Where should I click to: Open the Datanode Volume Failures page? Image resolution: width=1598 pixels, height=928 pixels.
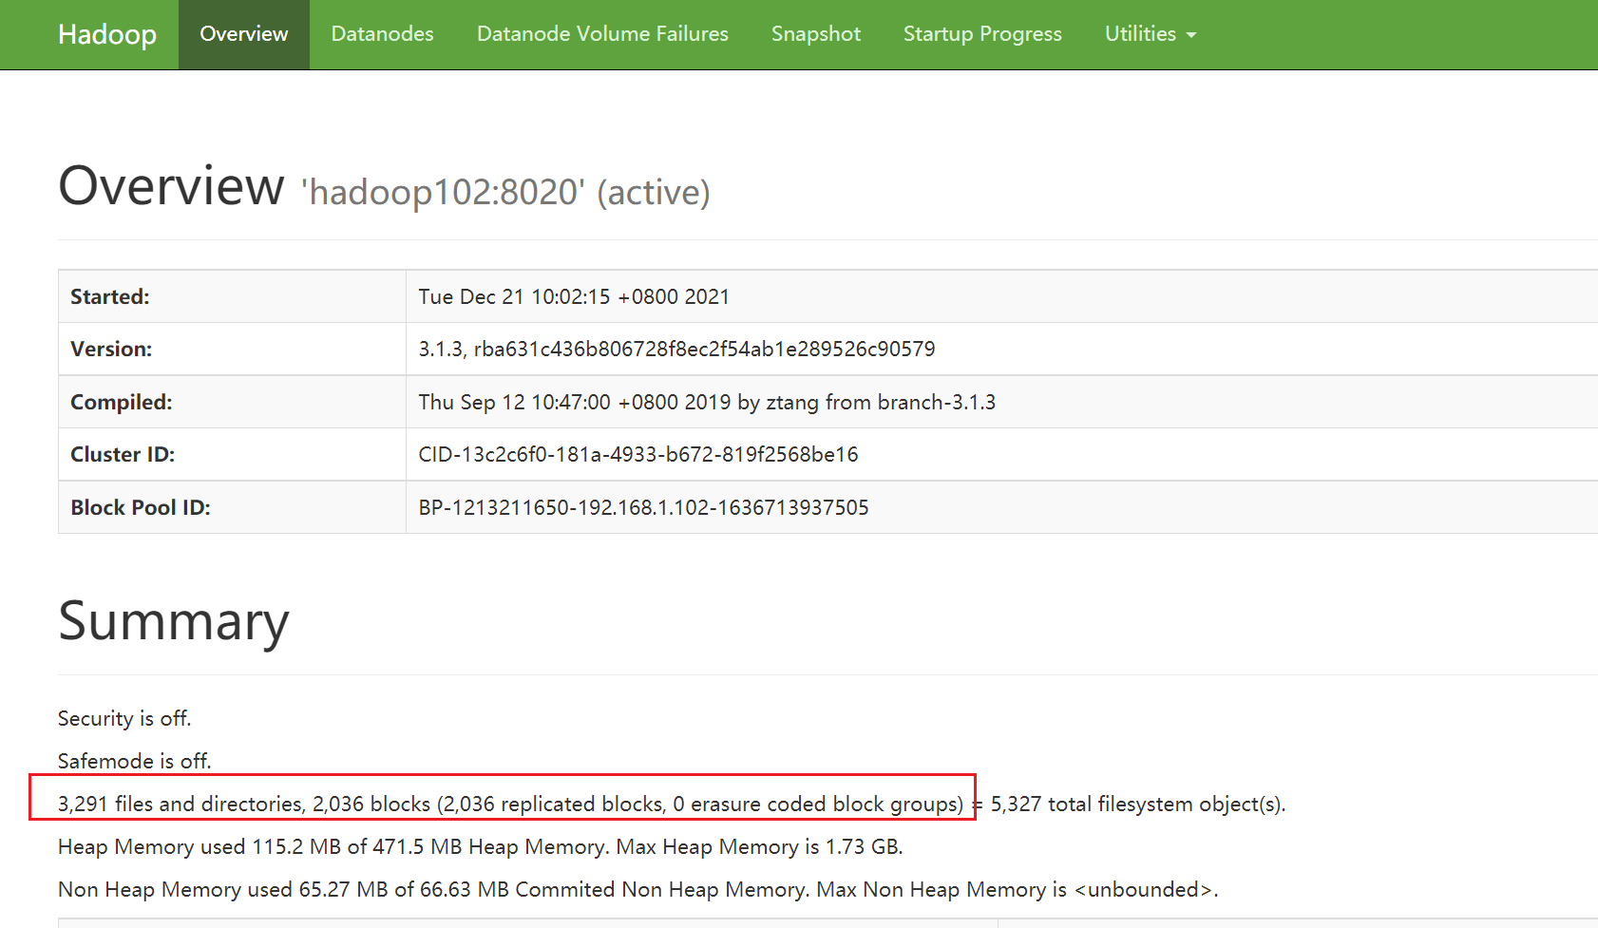pos(602,34)
